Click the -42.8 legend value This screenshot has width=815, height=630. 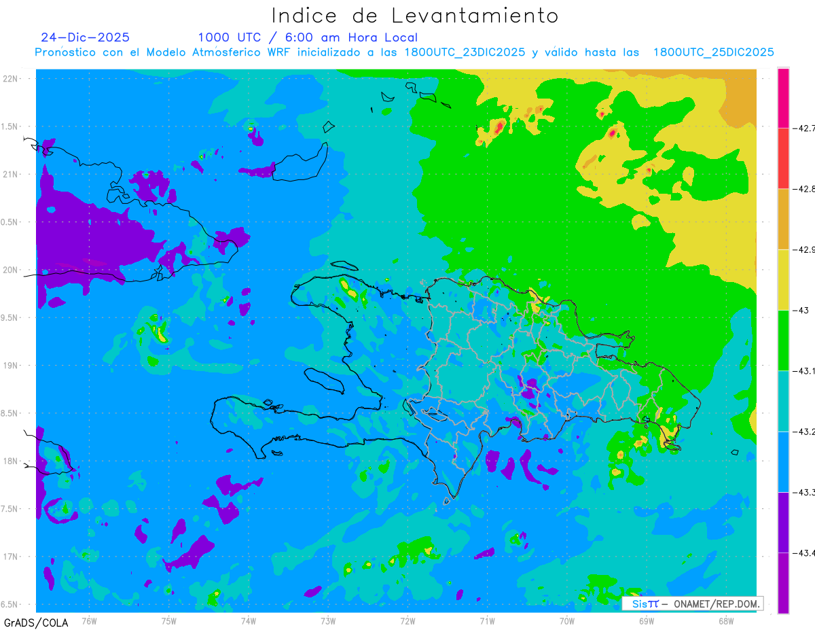point(803,188)
